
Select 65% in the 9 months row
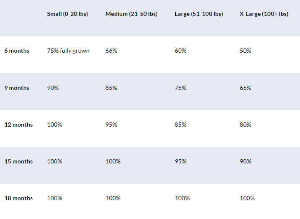tap(246, 88)
